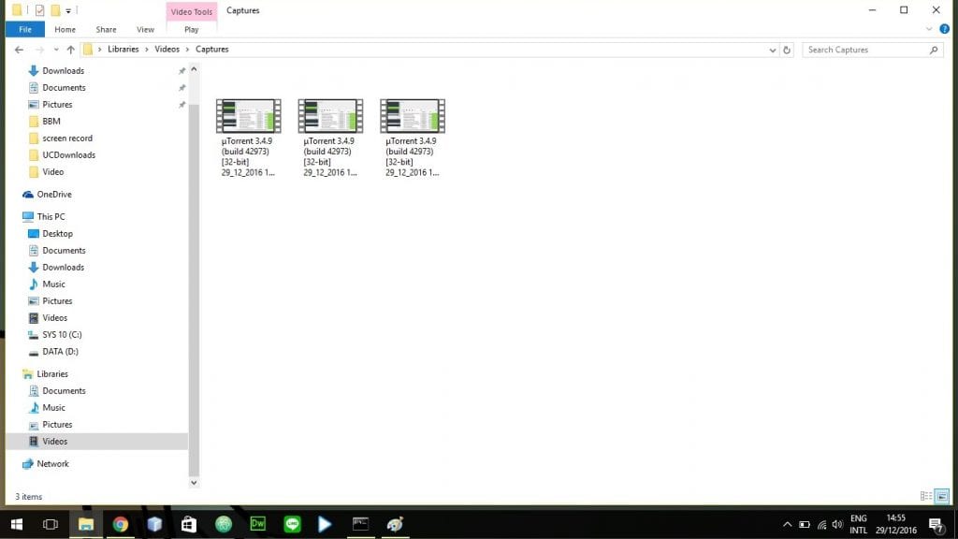This screenshot has width=958, height=539.
Task: Click the Video Tools contextual tab header
Action: [191, 11]
